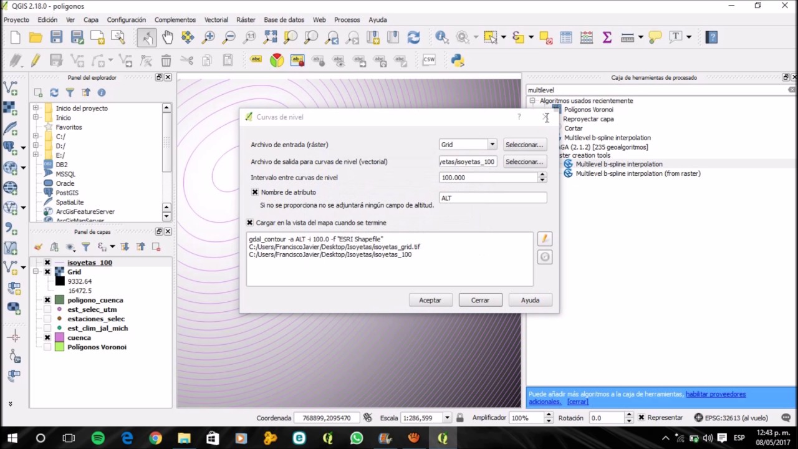Toggle visibility of Grid layer
The height and width of the screenshot is (449, 798).
[x=47, y=272]
